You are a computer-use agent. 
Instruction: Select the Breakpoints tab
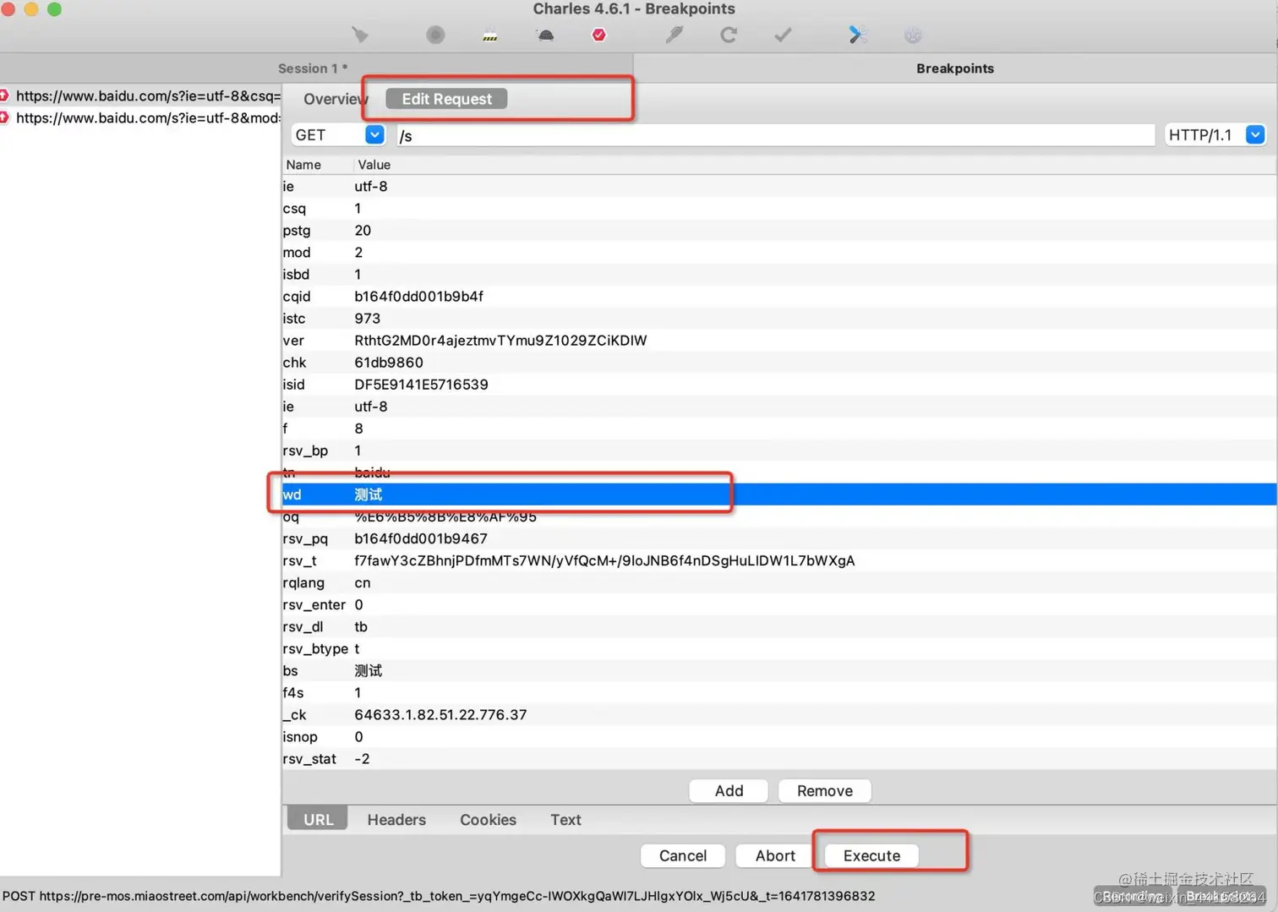[x=955, y=68]
